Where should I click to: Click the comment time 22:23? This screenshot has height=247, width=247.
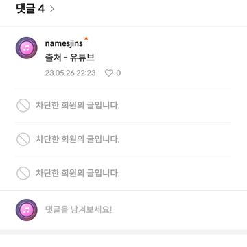(x=86, y=73)
